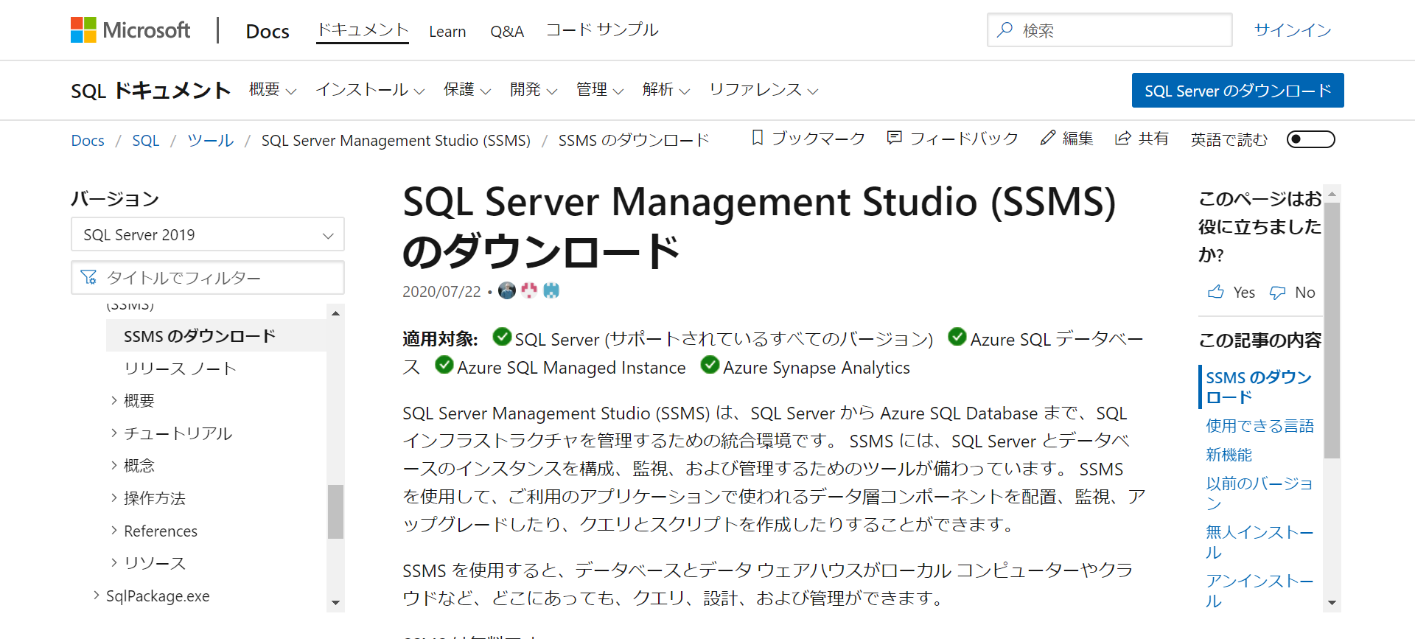Expand the リソース tree node
This screenshot has height=639, width=1415.
pos(114,562)
